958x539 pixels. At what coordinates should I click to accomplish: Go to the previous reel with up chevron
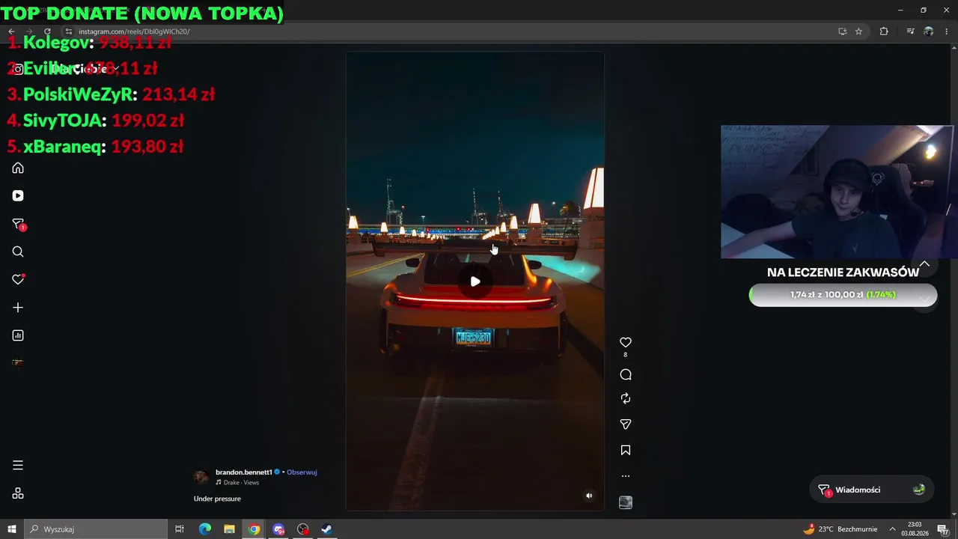[925, 264]
